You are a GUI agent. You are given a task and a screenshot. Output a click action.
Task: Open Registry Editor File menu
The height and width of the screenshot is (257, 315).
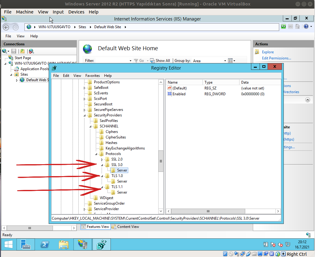[56, 76]
